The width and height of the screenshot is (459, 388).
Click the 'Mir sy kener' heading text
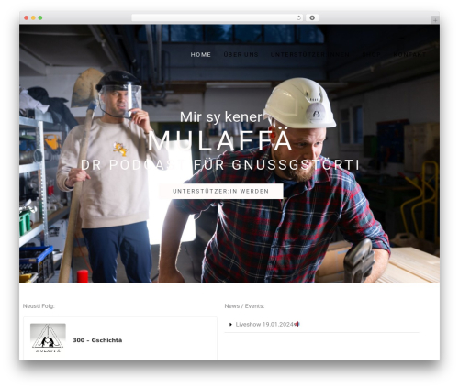pos(221,116)
